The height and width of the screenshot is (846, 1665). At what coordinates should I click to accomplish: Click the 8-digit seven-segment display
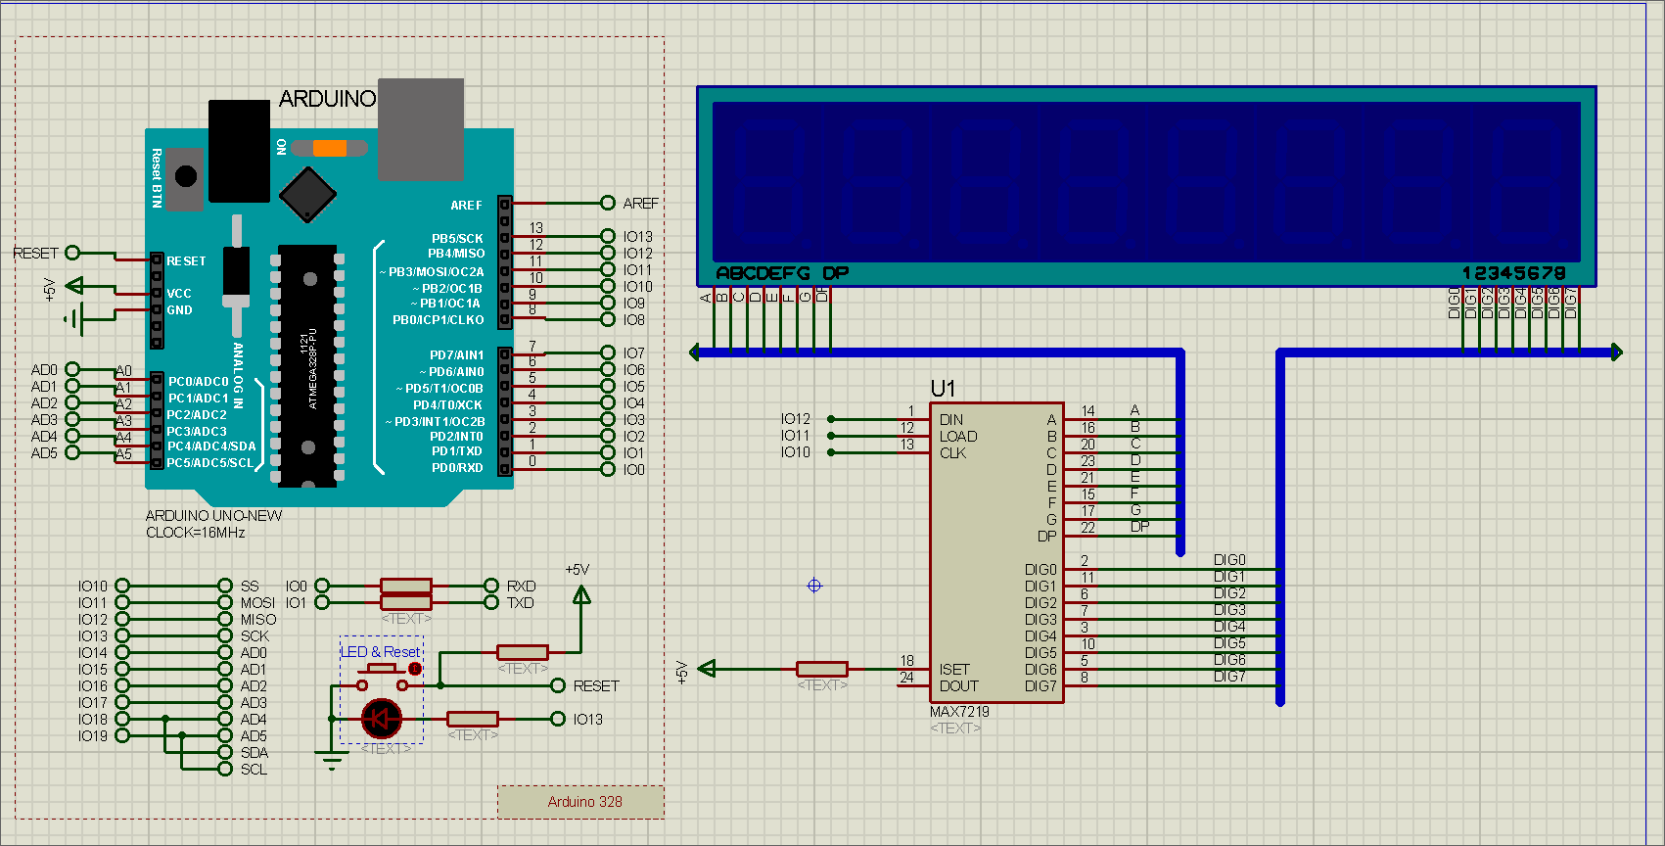(1146, 186)
